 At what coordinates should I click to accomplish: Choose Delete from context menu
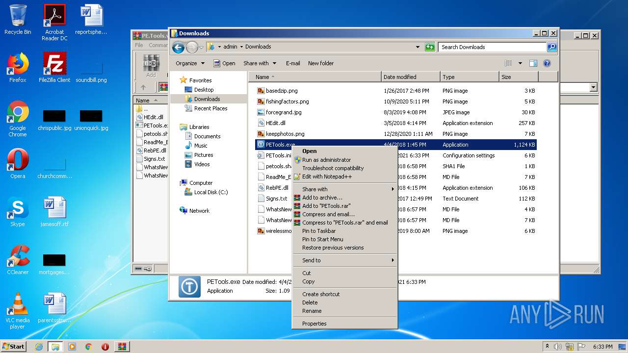344,303
